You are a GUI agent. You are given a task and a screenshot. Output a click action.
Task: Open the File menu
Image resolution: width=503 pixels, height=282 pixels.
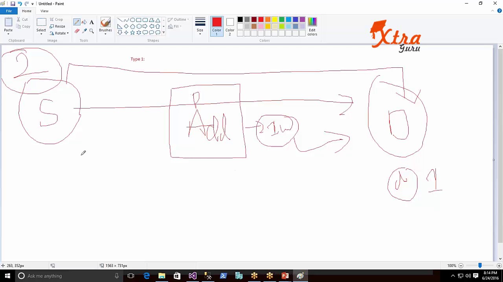9,11
